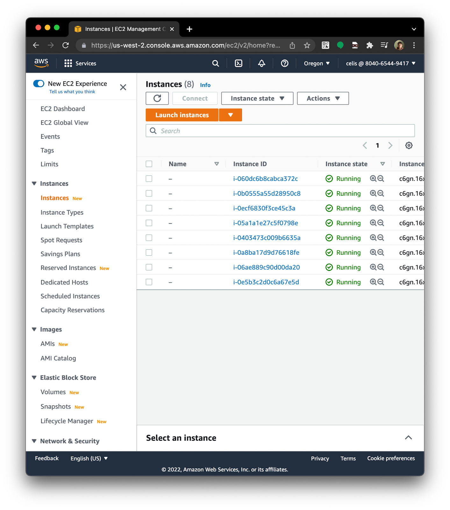Viewport: 450px width, 510px height.
Task: Refresh the instances list
Action: (x=157, y=98)
